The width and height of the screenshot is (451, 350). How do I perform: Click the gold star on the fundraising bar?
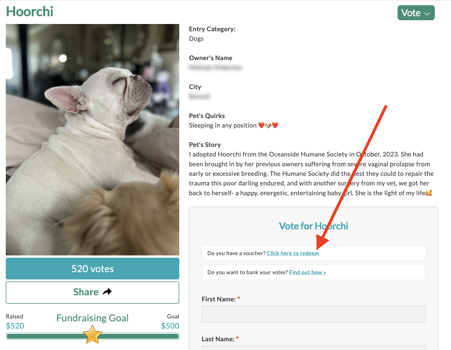coord(93,334)
